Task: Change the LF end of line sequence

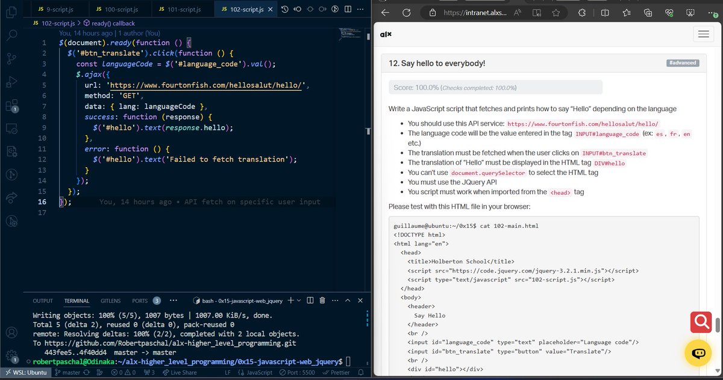Action: (x=228, y=373)
